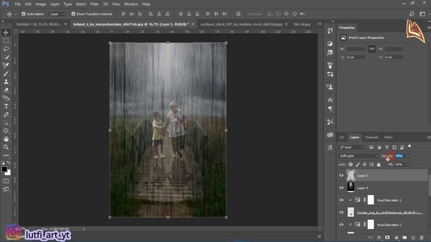Open the File menu
The width and height of the screenshot is (431, 242).
tap(18, 4)
